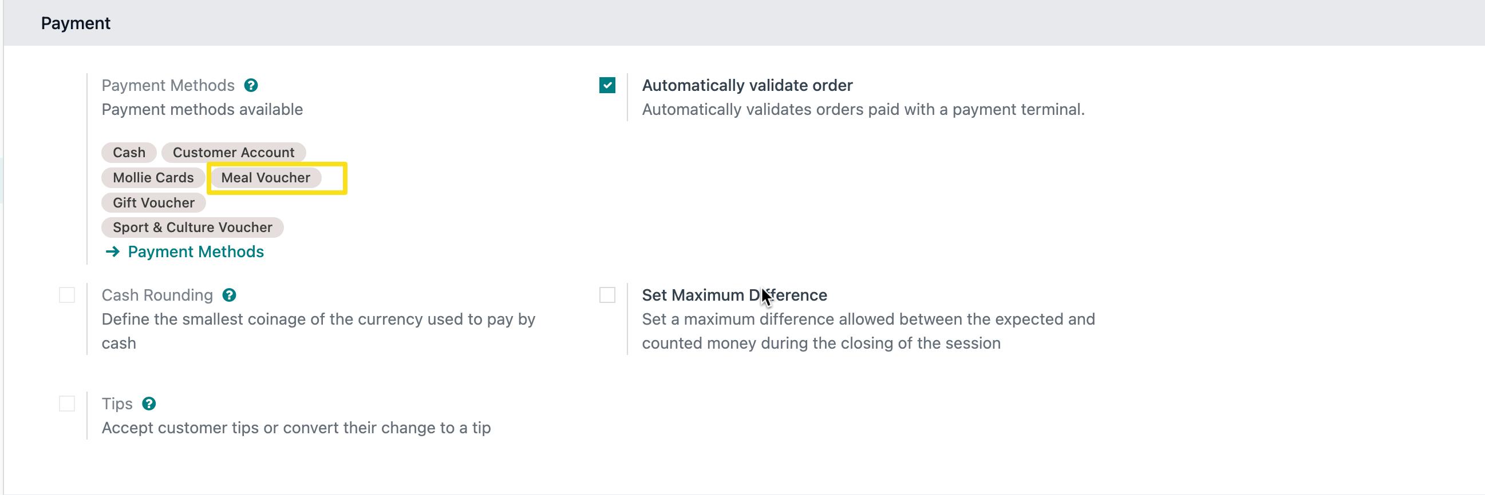Viewport: 1485px width, 495px height.
Task: Enable Set Maximum Difference checkbox
Action: coord(607,296)
